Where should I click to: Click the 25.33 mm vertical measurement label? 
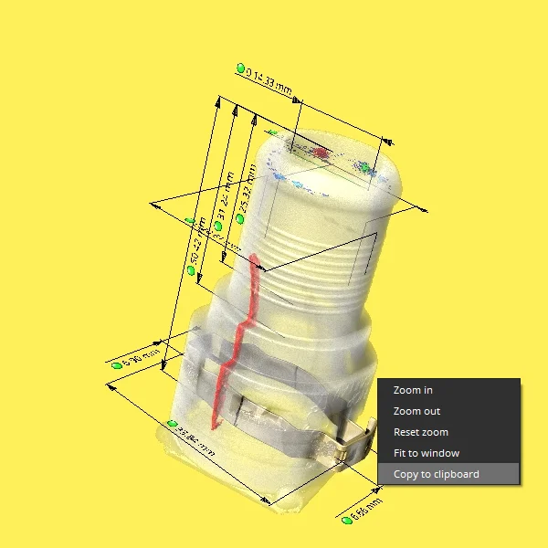tap(248, 189)
